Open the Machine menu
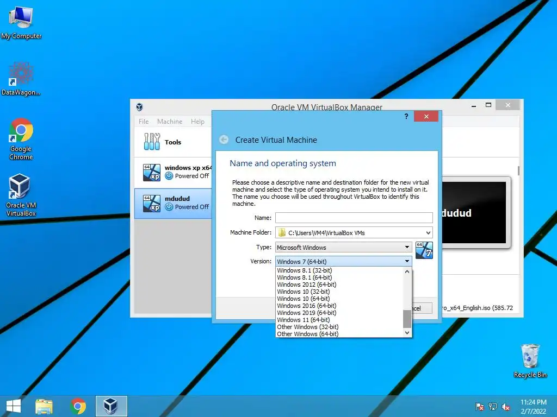Screen dimensions: 557x417 coord(170,121)
